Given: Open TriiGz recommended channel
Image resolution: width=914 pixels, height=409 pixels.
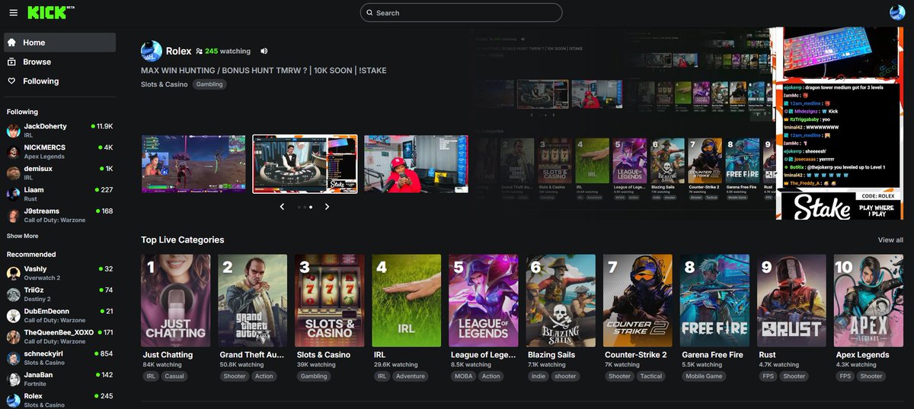Looking at the screenshot, I should pyautogui.click(x=59, y=295).
